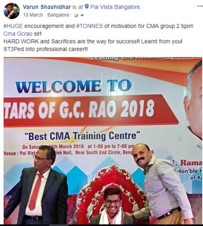Image resolution: width=203 pixels, height=226 pixels.
Task: Open the #HUGE hashtag
Action: click(x=13, y=26)
